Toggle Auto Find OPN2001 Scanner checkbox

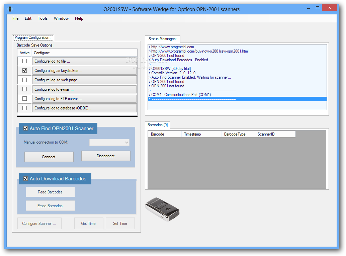[25, 129]
